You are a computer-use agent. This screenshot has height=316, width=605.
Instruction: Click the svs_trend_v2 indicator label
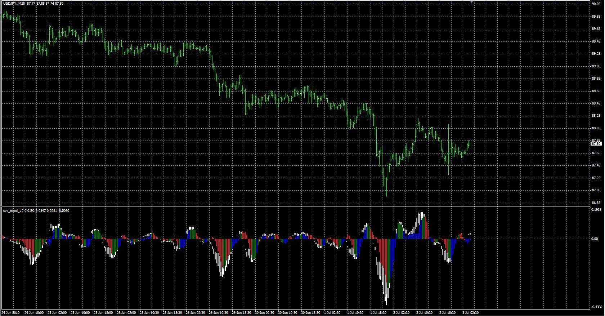tap(13, 210)
